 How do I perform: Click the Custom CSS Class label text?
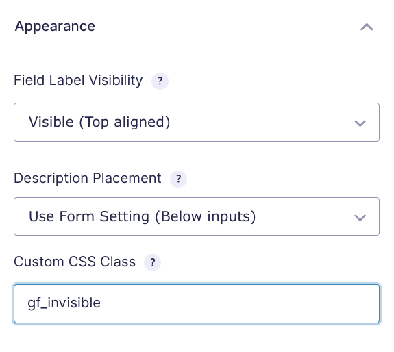(75, 262)
